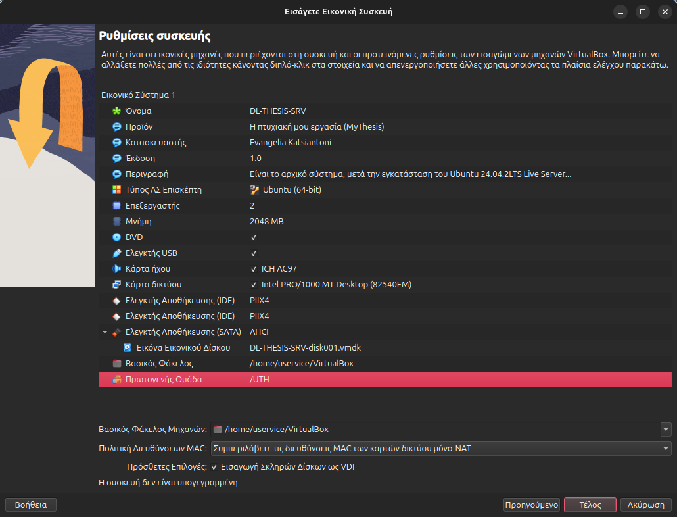Close the Εισάγετε Εικονική Συσκευή window

click(665, 12)
